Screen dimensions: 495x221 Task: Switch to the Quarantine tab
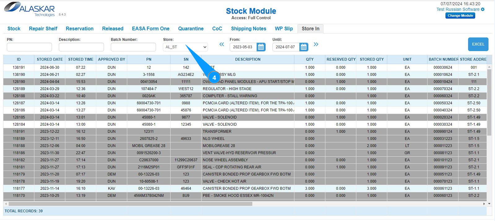click(x=191, y=28)
